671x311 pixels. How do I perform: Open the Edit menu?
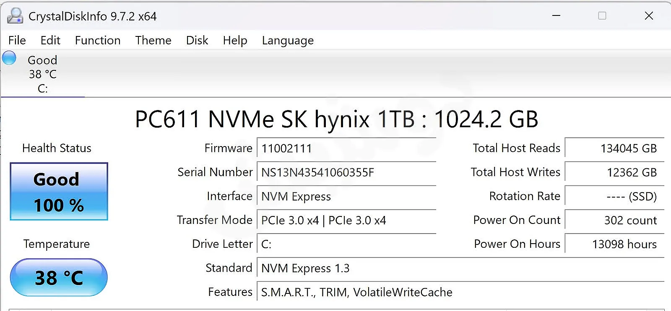click(50, 40)
